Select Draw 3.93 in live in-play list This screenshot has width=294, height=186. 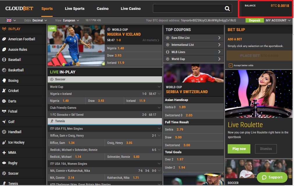[x=105, y=101]
